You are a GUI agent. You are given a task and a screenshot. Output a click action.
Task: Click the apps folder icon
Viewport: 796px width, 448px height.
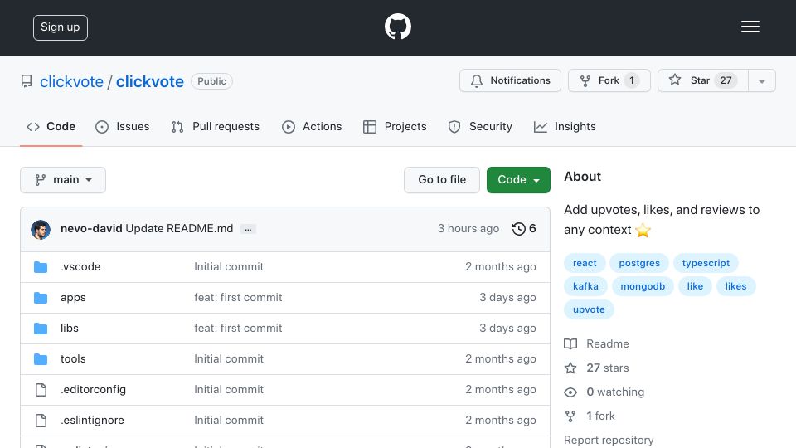(41, 298)
